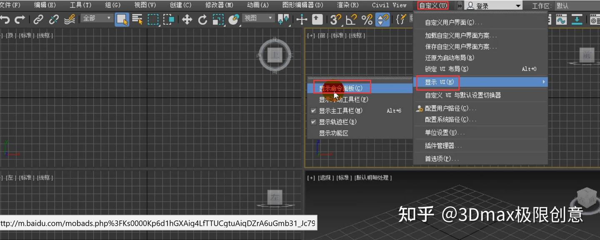Select the Scale tool
The height and width of the screenshot is (240, 600).
click(x=218, y=19)
